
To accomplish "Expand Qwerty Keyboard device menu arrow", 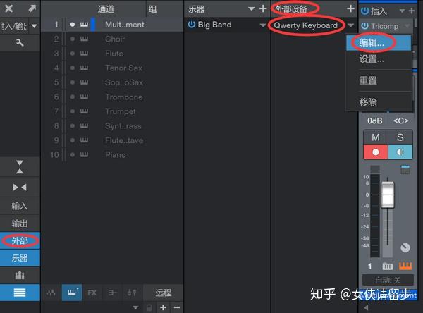I will coord(350,25).
